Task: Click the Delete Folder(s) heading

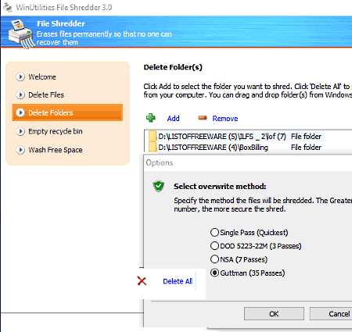Action: (x=173, y=67)
